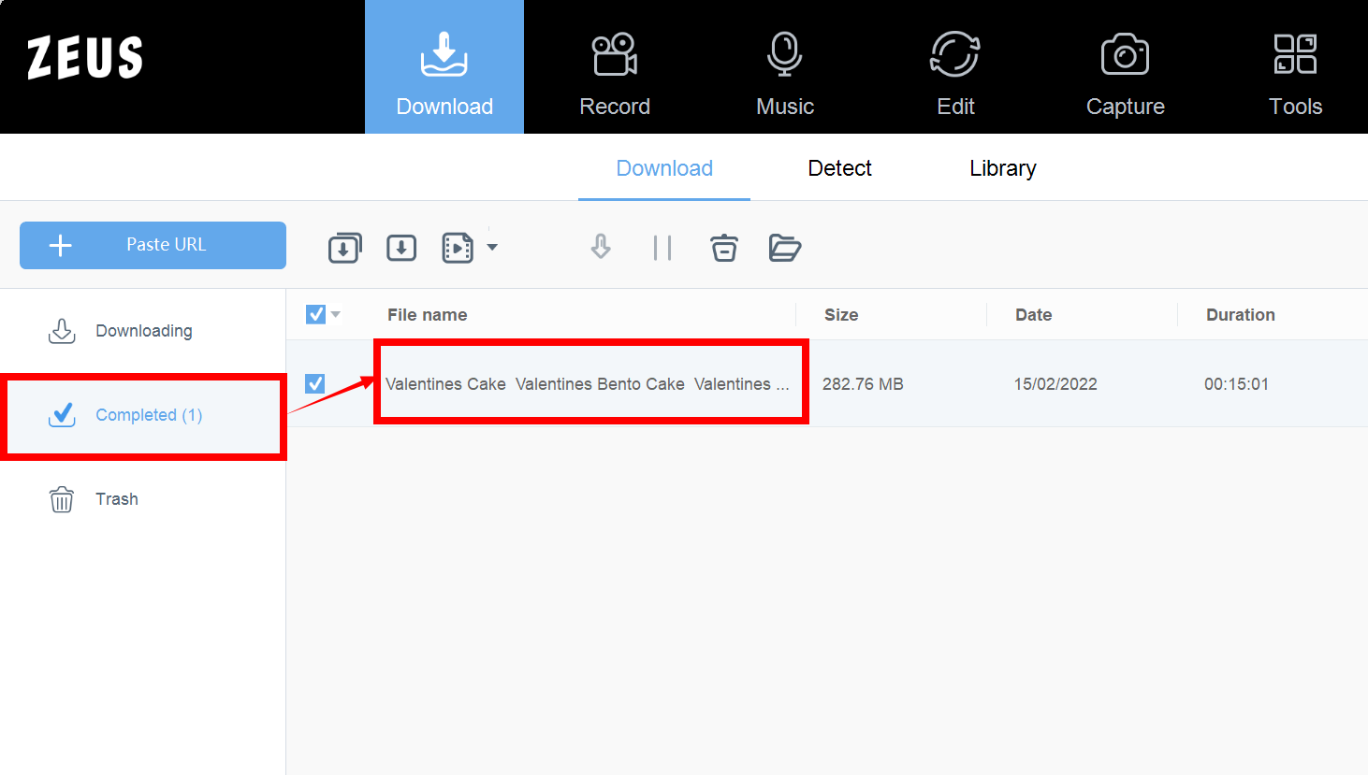
Task: Uncheck the Valentines Cake file checkbox
Action: coord(315,383)
